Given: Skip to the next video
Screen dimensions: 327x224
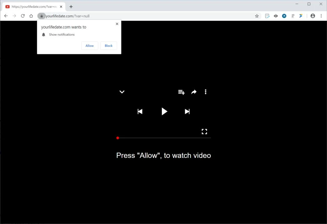Looking at the screenshot, I should click(x=187, y=111).
